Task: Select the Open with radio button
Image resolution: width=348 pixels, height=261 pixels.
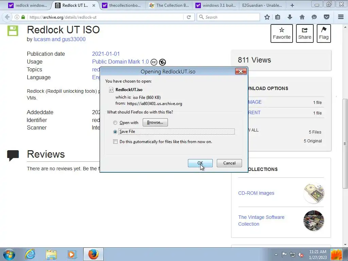Action: (x=115, y=123)
